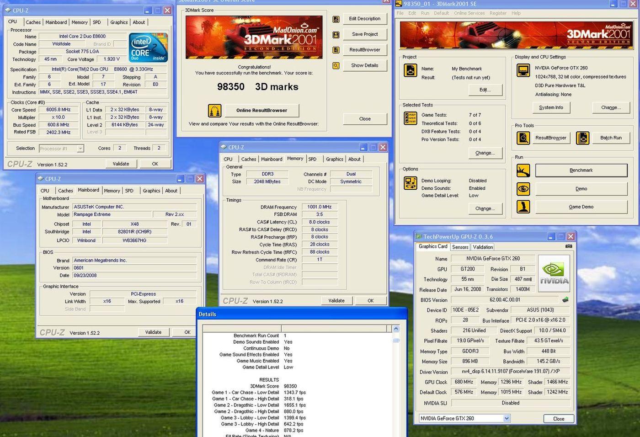
Task: Click the Batch Run icon
Action: click(x=583, y=138)
